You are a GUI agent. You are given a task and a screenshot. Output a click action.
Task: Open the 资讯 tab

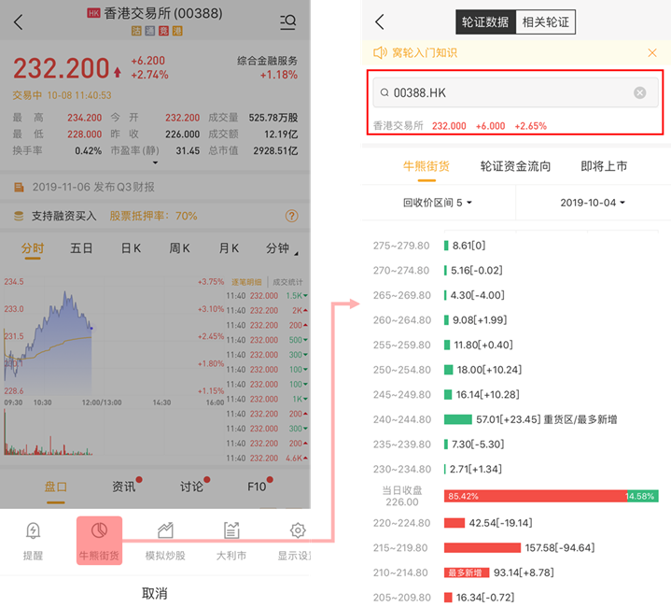[x=124, y=487]
